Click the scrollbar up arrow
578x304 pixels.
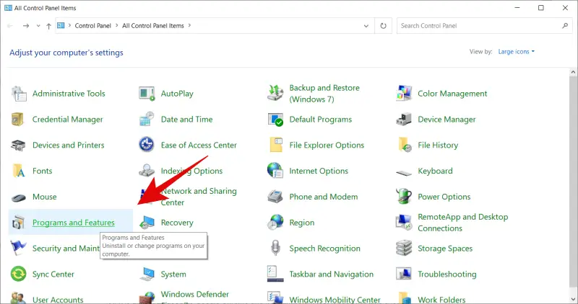point(573,72)
